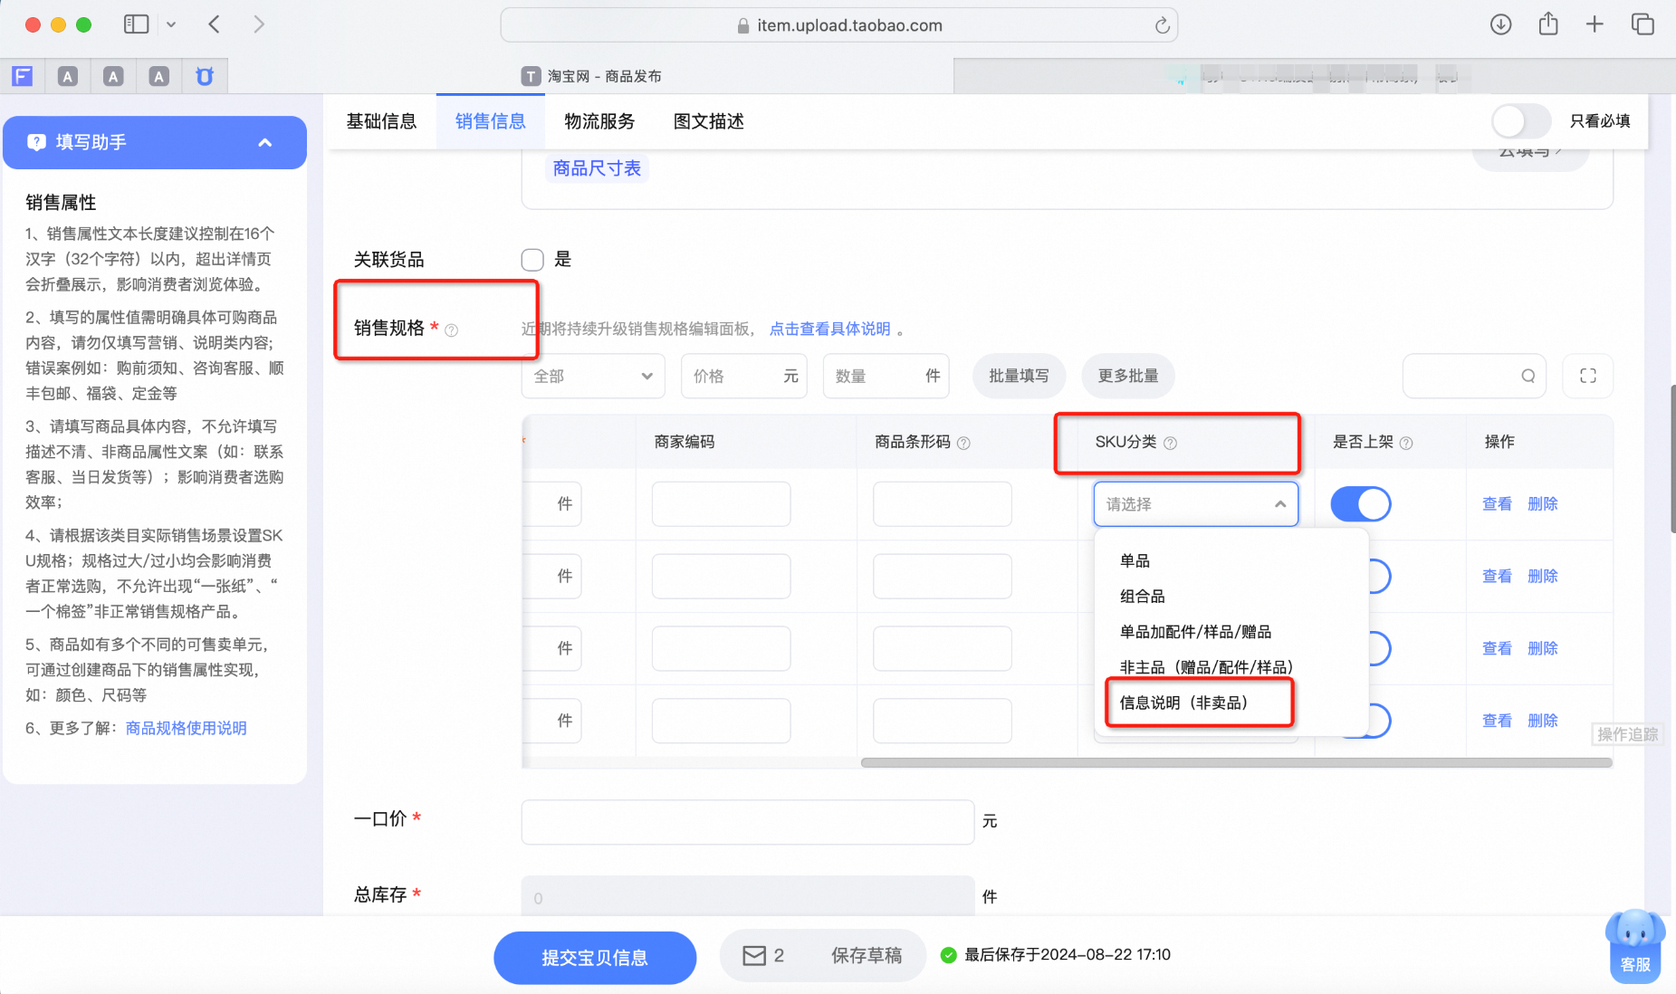This screenshot has width=1676, height=994.
Task: Click the 填写助手 question bubble icon
Action: pos(36,142)
